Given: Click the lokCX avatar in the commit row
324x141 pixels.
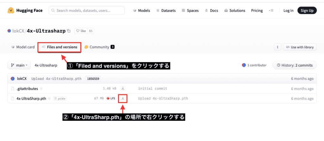Looking at the screenshot, I should pos(13,78).
